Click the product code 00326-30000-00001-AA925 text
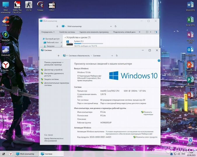This screenshot has height=157, width=197. click(100, 137)
